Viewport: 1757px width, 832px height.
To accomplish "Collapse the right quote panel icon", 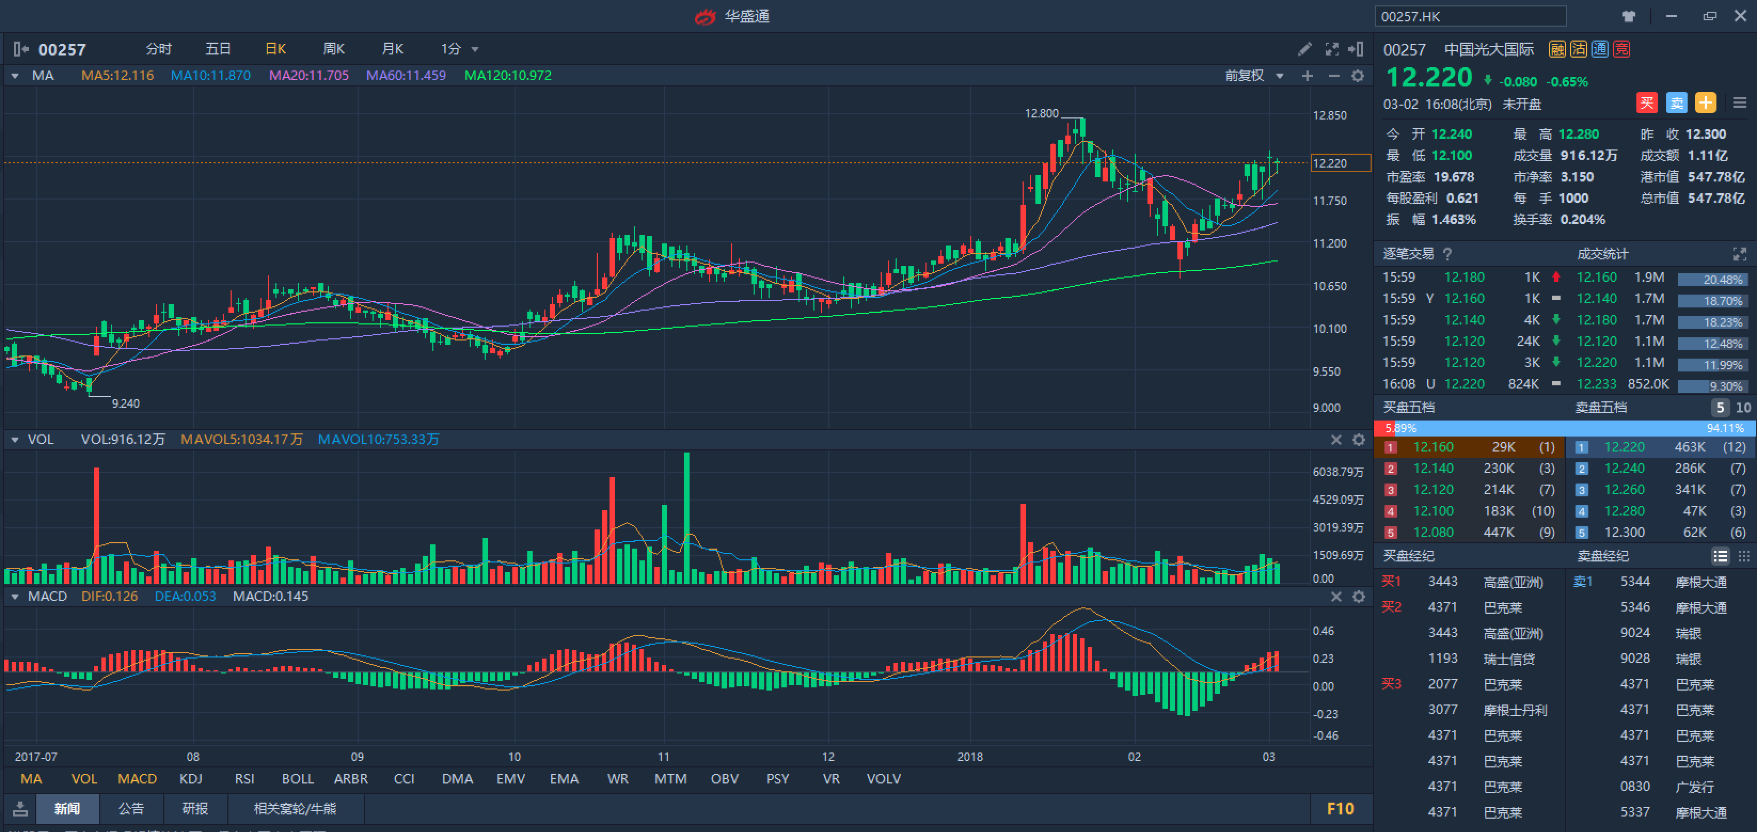I will coord(1356,49).
